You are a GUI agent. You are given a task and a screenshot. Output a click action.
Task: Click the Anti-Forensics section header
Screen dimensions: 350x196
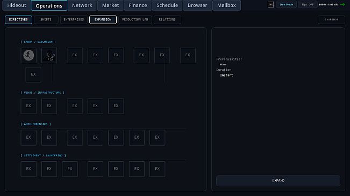coord(35,124)
